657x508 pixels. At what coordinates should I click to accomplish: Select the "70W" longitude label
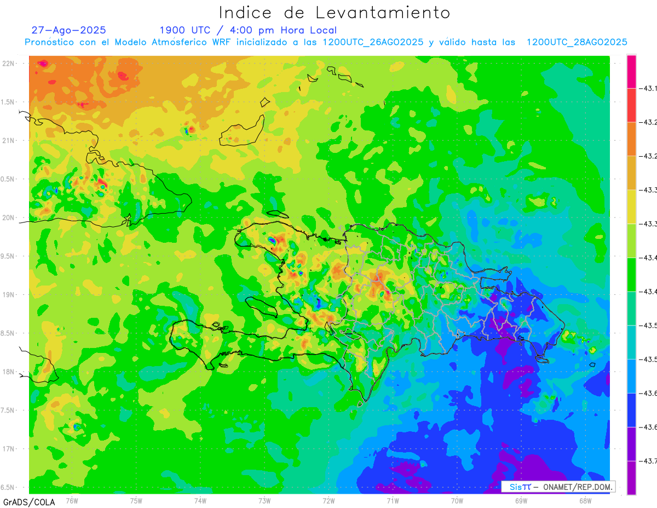(x=457, y=500)
